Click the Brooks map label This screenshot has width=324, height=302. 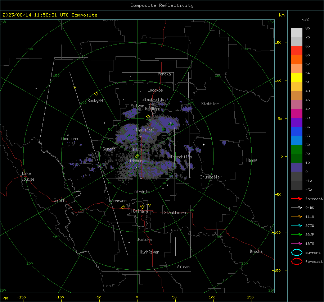click(256, 251)
